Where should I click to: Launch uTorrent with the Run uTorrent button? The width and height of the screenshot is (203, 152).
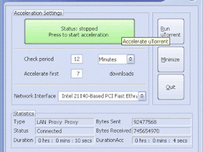171,32
